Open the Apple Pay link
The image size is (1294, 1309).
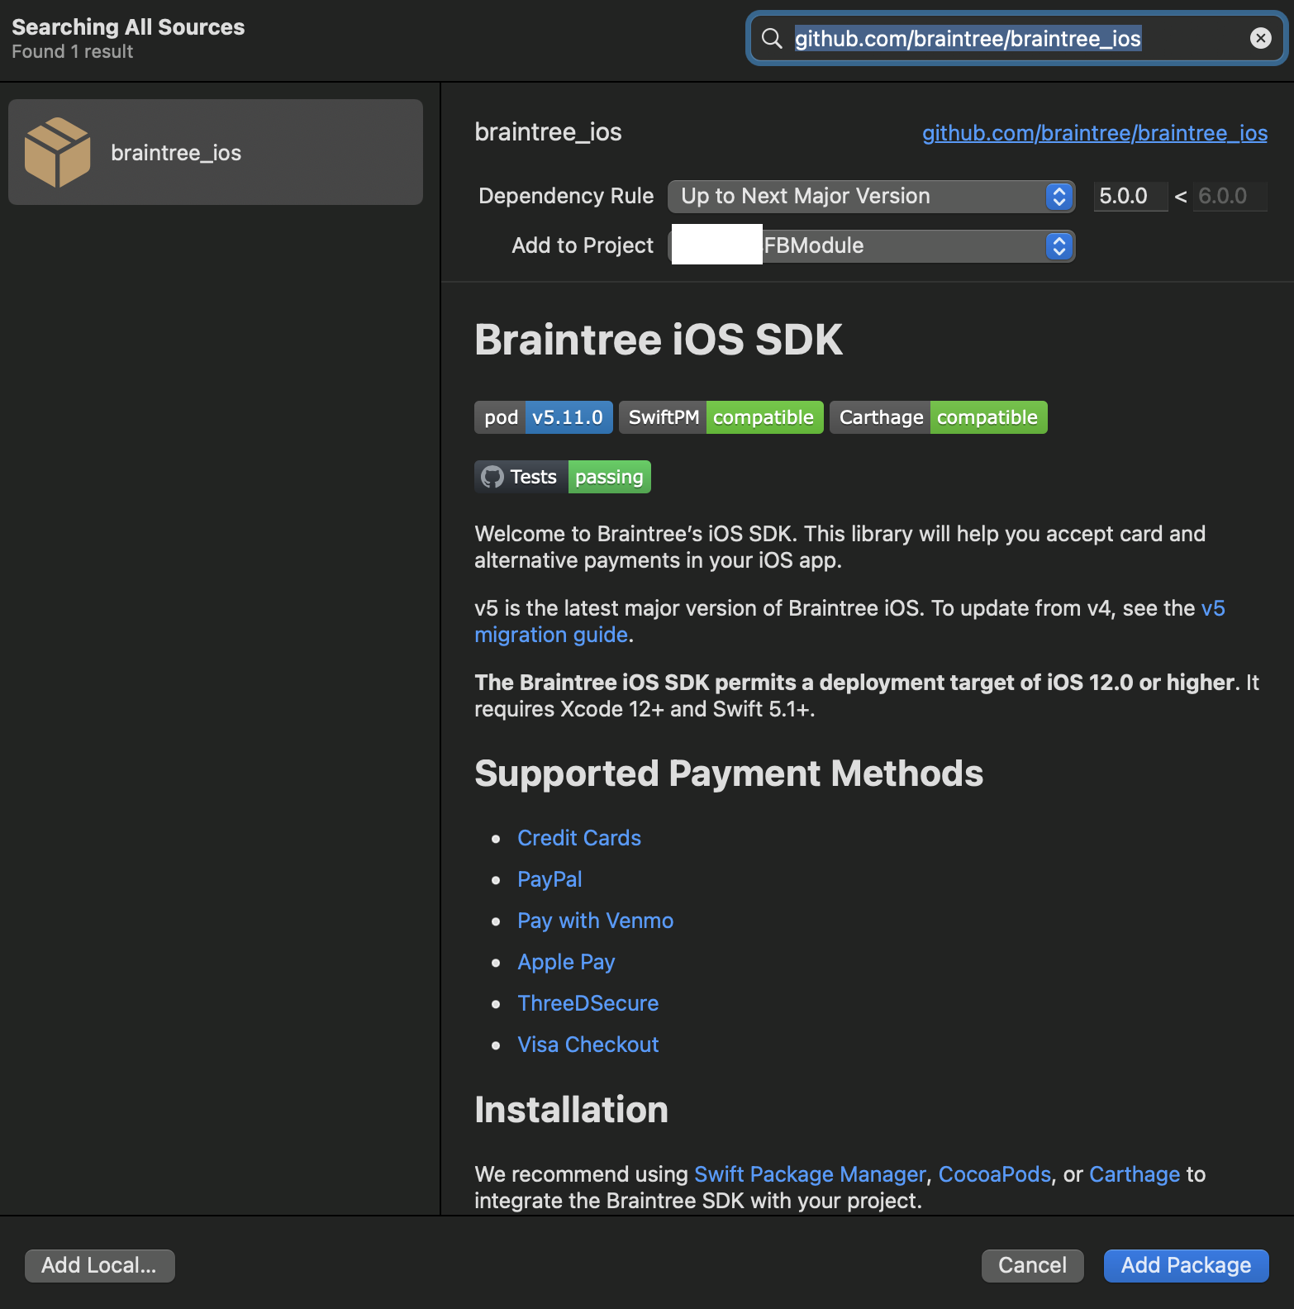[x=566, y=962]
